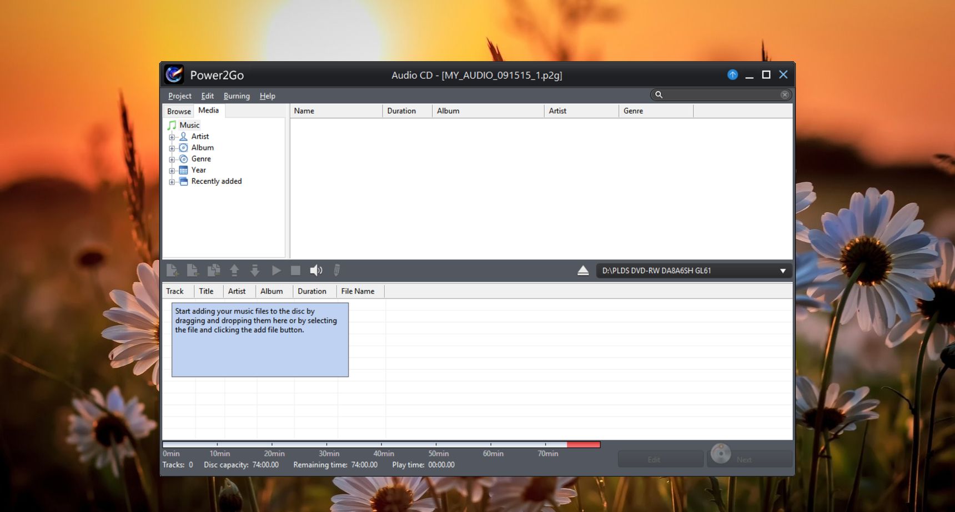
Task: Open the Burning menu
Action: pyautogui.click(x=237, y=96)
